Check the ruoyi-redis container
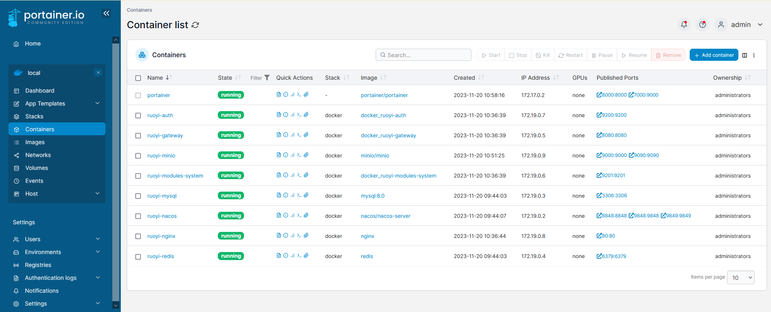Image resolution: width=771 pixels, height=312 pixels. pyautogui.click(x=138, y=256)
